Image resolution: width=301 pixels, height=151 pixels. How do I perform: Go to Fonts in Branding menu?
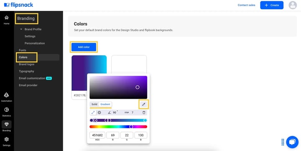(x=23, y=50)
